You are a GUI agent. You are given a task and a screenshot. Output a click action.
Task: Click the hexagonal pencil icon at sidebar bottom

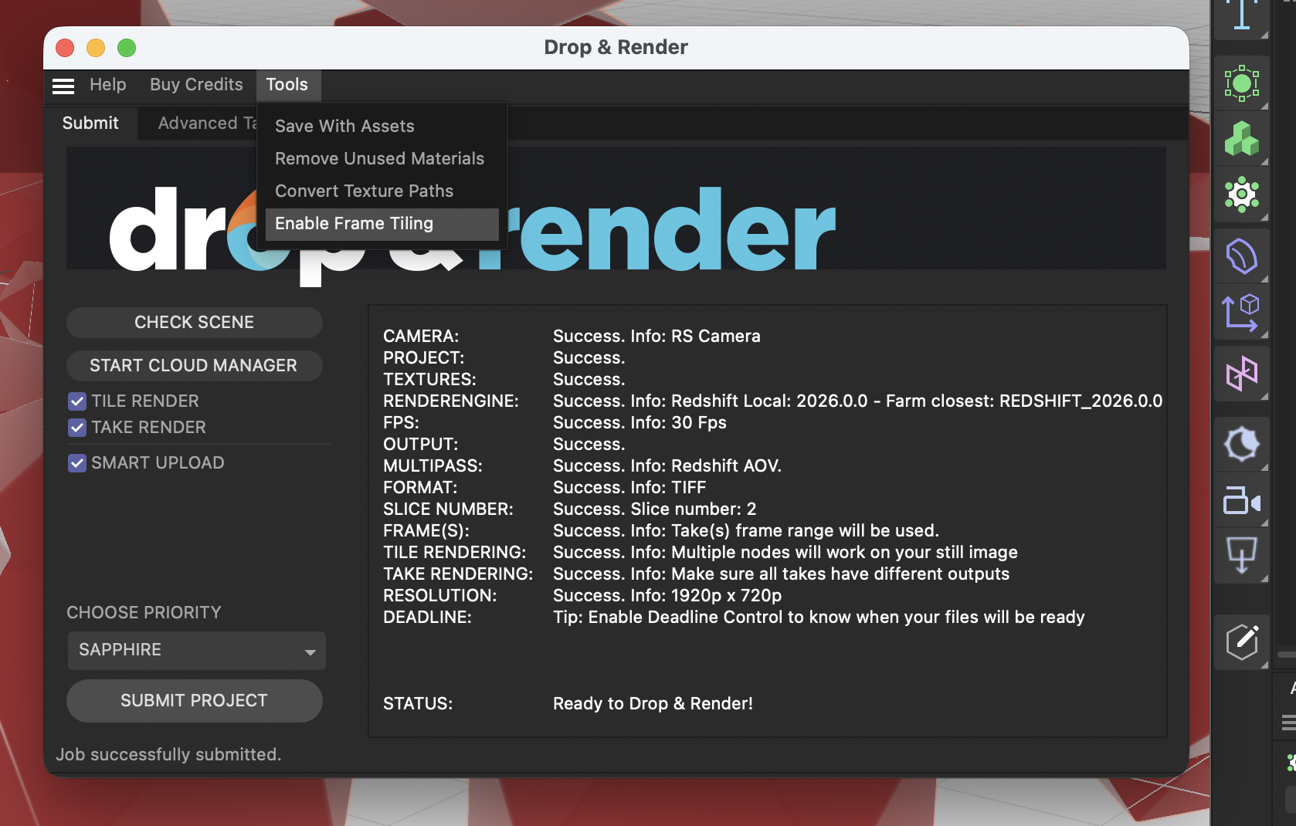(1241, 642)
